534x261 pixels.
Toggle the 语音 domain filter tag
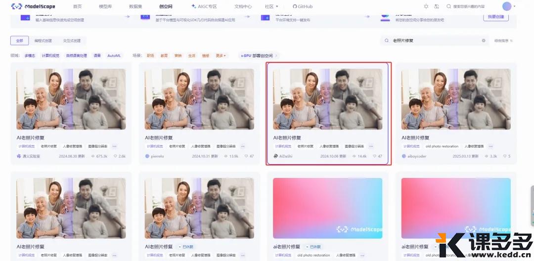tap(97, 55)
